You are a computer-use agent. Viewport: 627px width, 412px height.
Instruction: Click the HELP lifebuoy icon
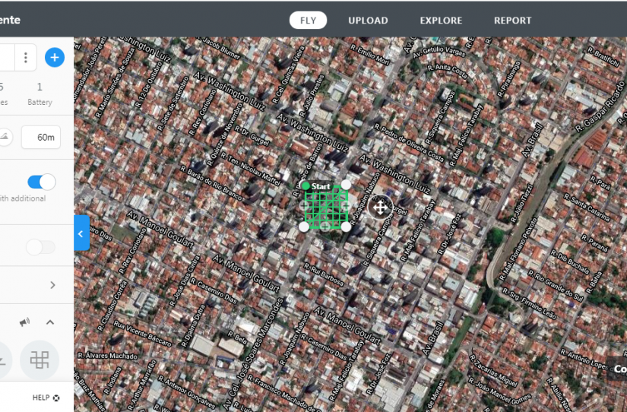[56, 398]
